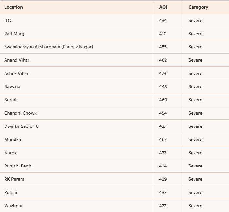The width and height of the screenshot is (229, 212).
Task: Select the Rafi Marg row name
Action: pyautogui.click(x=14, y=34)
